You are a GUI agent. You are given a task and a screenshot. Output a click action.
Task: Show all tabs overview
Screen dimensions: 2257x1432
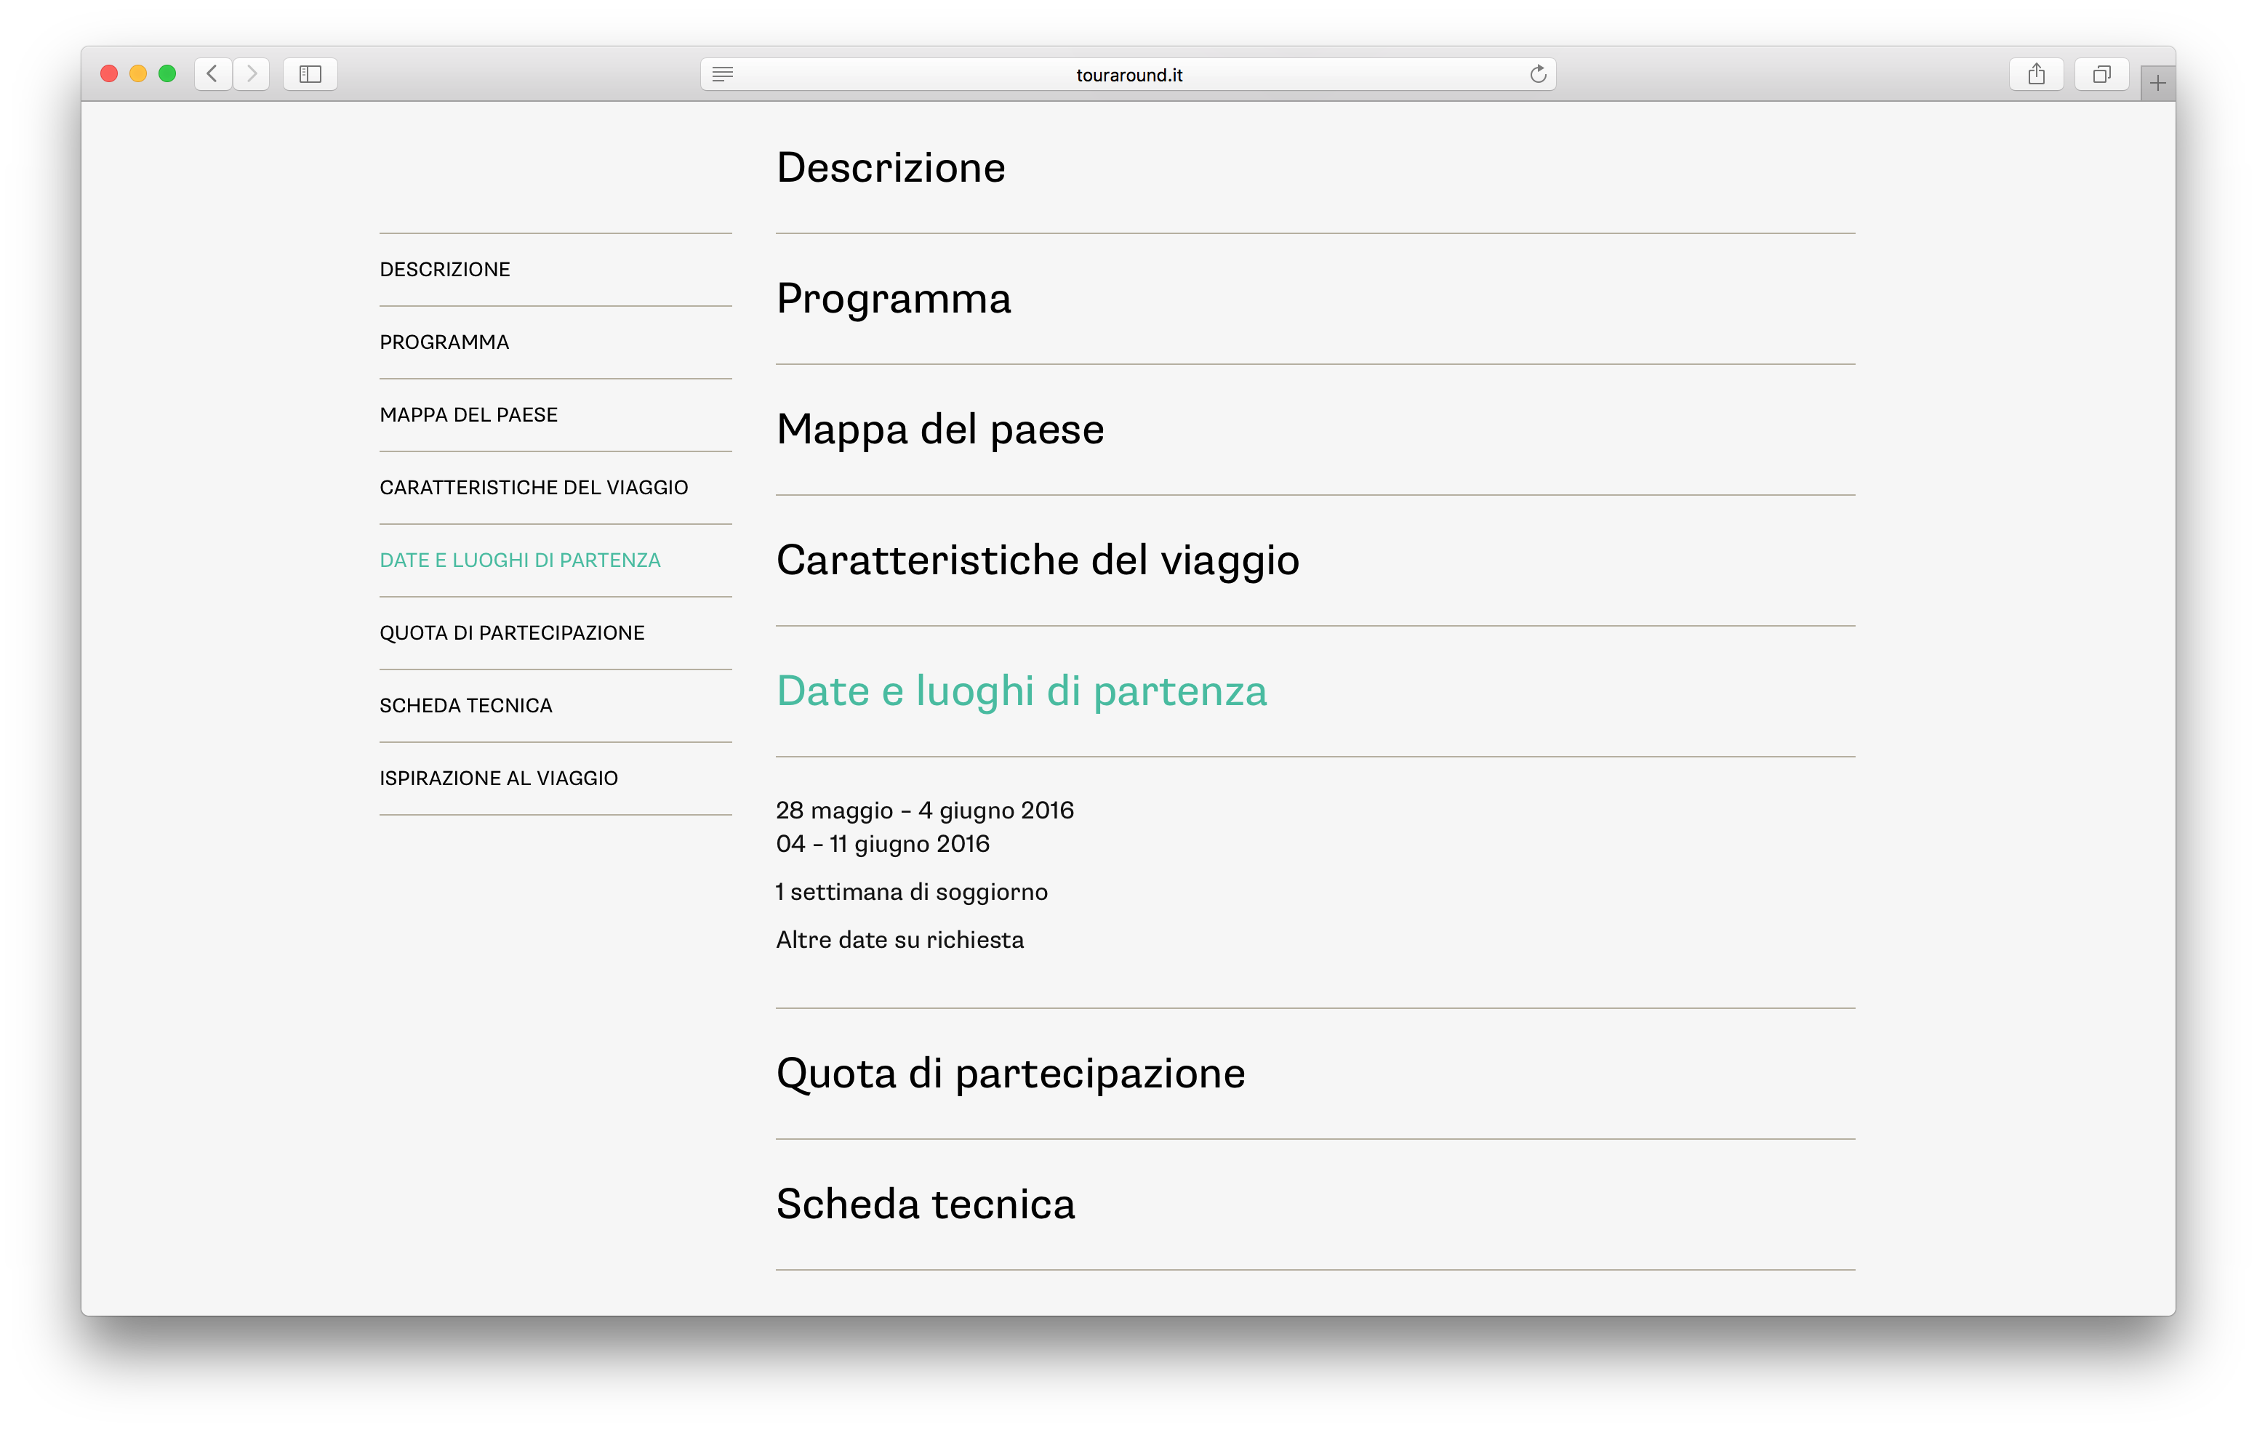tap(2101, 74)
